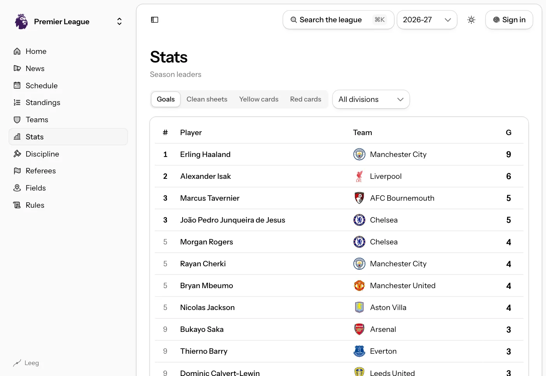Screen dimensions: 546x376
Task: Switch to the Clean sheets tab
Action: click(207, 99)
